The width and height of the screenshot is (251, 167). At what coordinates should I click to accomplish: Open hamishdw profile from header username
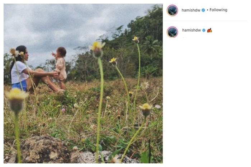pos(191,10)
